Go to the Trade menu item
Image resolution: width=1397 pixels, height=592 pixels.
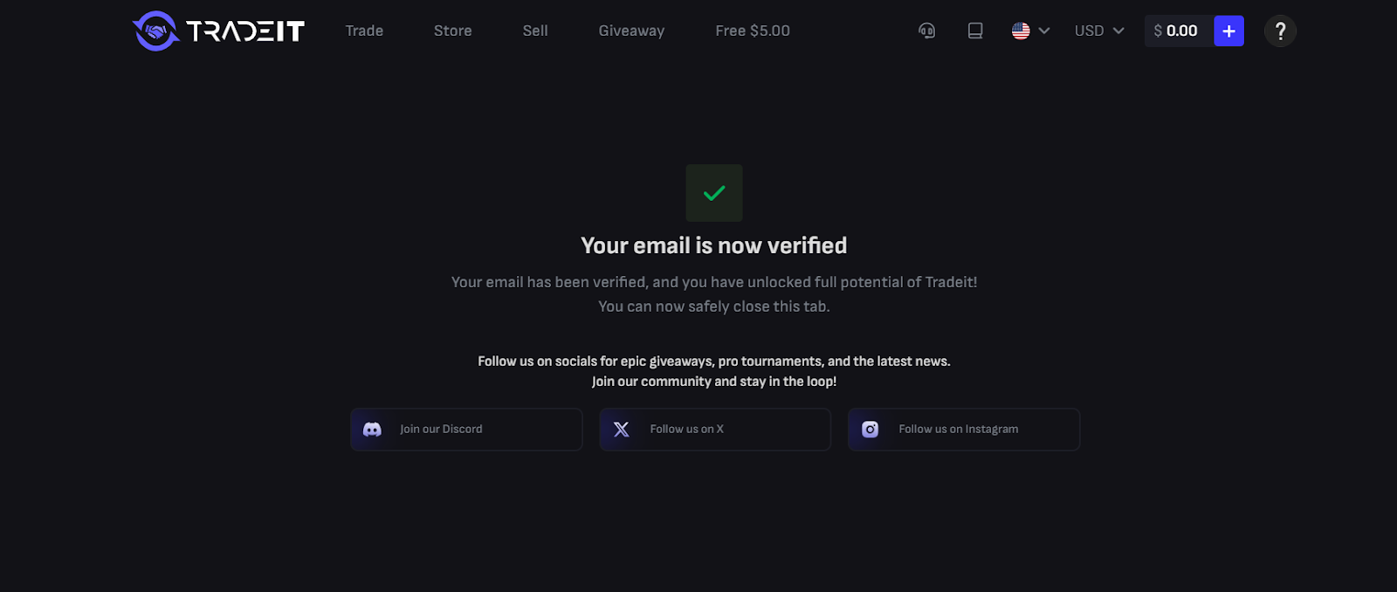[364, 31]
